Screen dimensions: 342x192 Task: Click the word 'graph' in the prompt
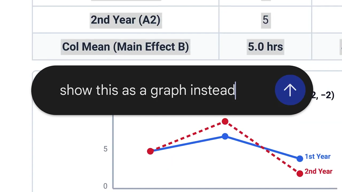coord(168,91)
